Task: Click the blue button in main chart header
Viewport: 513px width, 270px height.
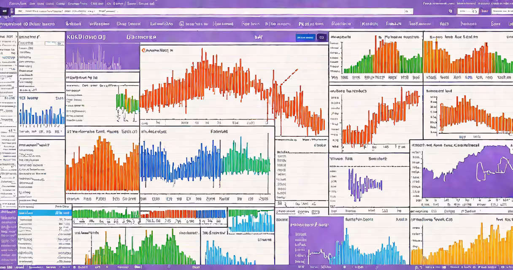Action: [x=306, y=38]
